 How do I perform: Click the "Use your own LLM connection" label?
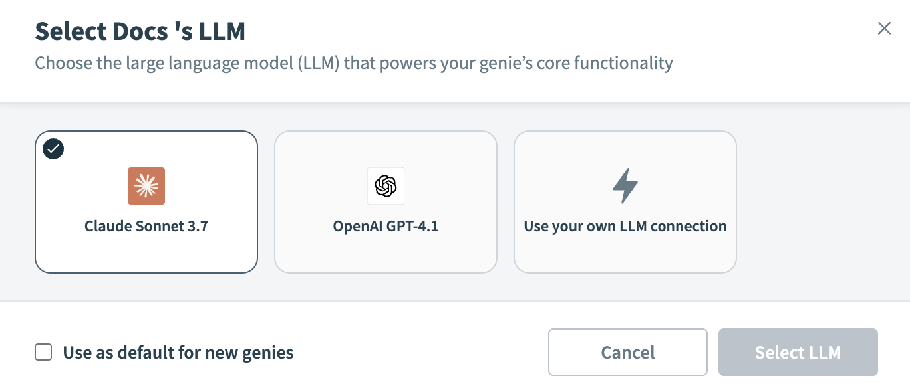click(x=625, y=226)
